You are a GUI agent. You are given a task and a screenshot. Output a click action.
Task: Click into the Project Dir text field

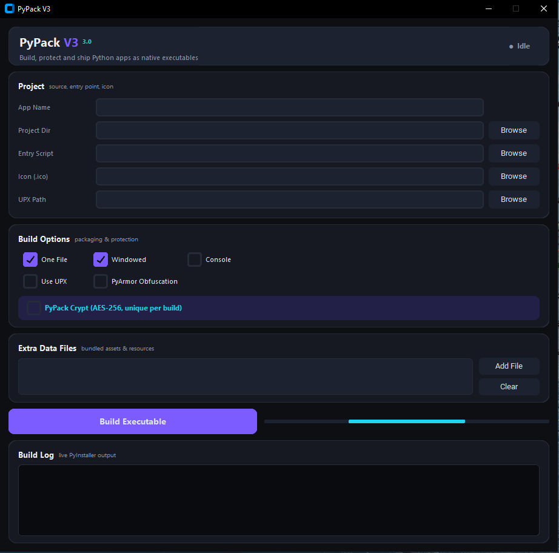[x=289, y=130]
